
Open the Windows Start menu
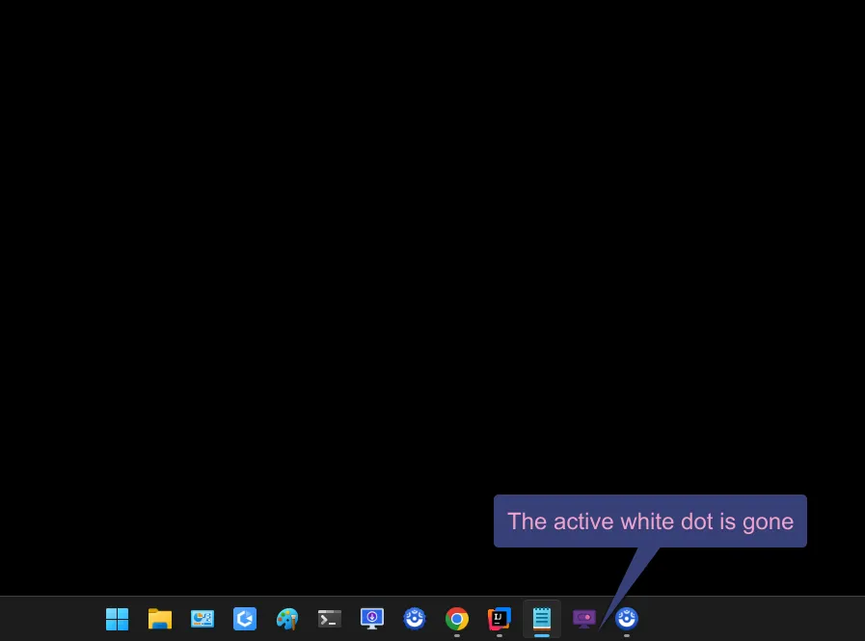point(117,619)
